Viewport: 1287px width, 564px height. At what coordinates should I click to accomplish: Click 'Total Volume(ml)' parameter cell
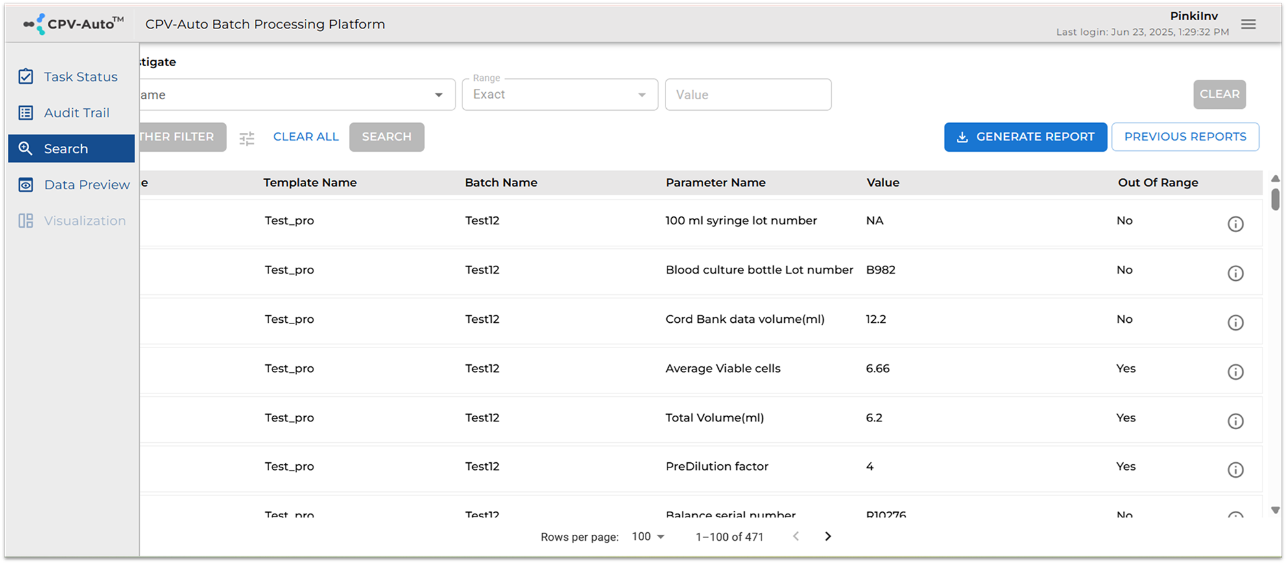[x=714, y=417]
